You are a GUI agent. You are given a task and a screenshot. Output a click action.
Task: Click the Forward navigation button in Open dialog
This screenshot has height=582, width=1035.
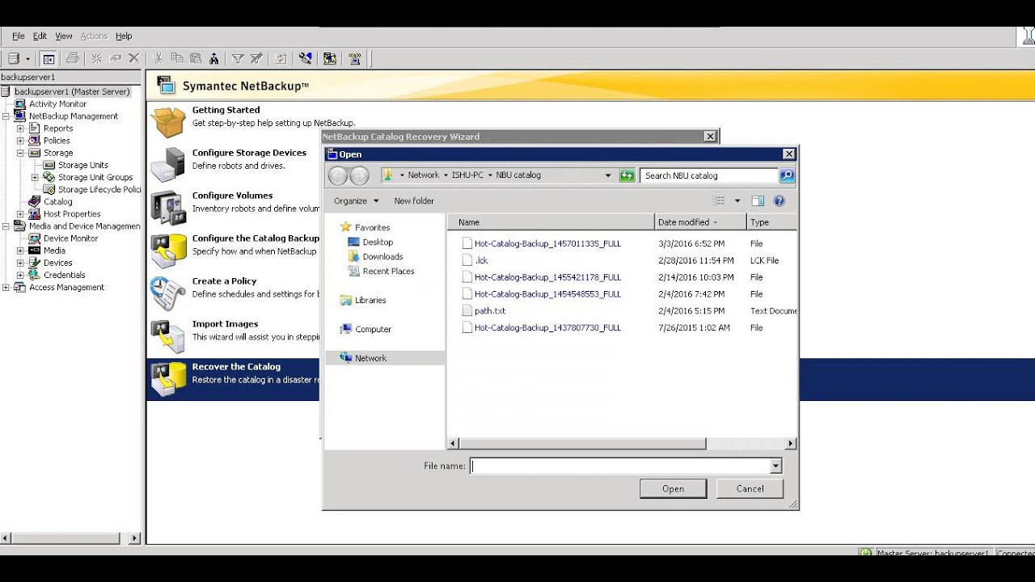(359, 175)
